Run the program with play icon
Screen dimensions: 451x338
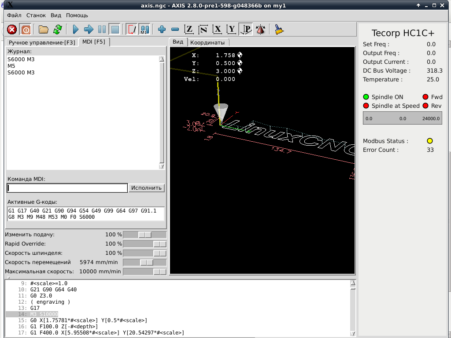pyautogui.click(x=75, y=29)
